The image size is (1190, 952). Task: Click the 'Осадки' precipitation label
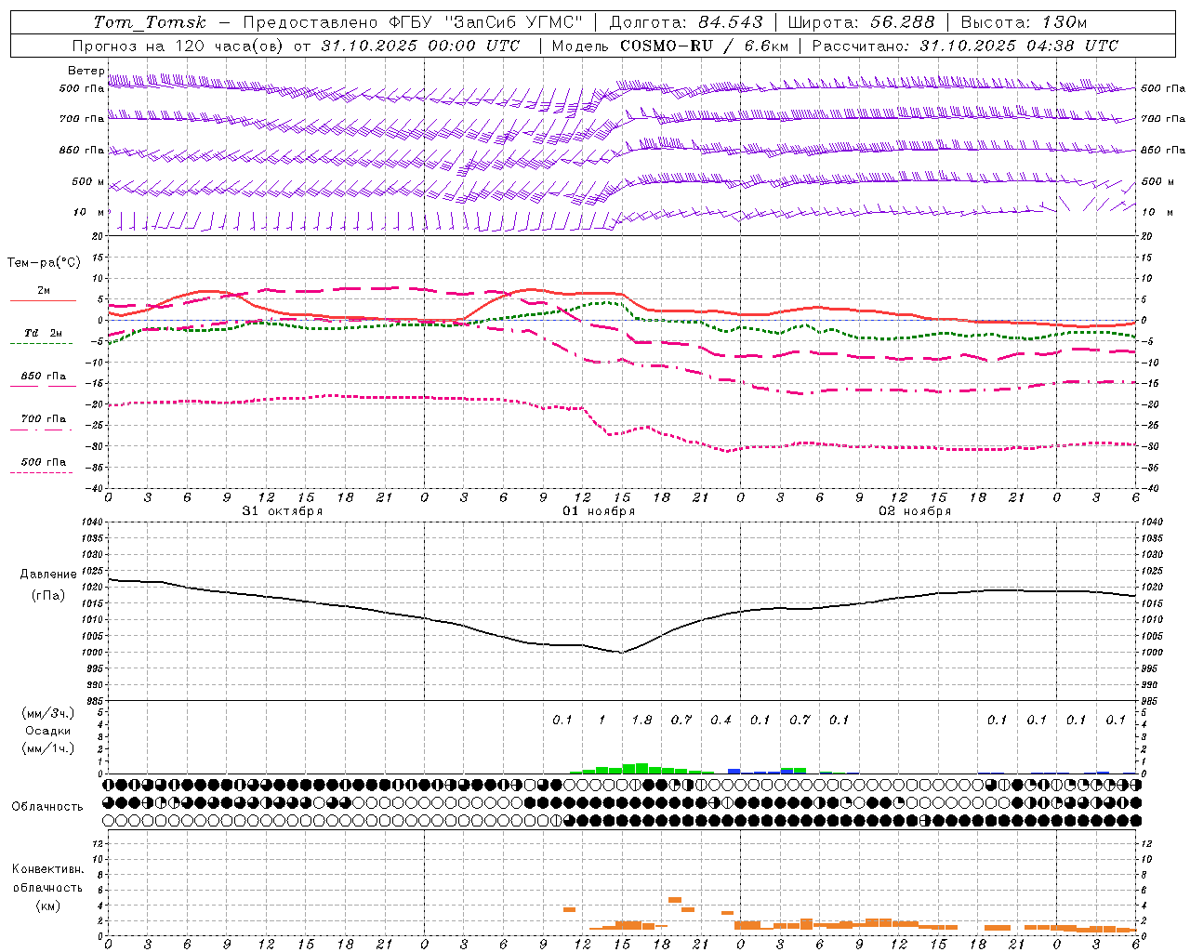[x=48, y=731]
